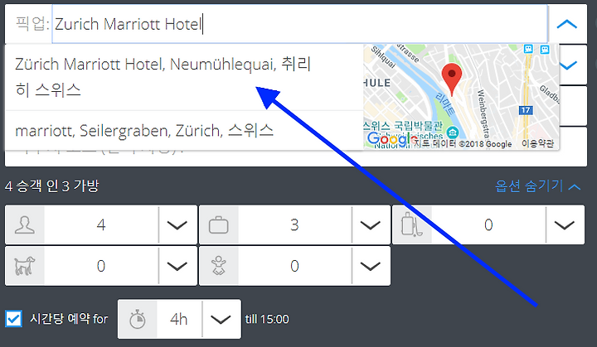Click the golf bag icon
Viewport: 597px width, 347px height.
point(411,224)
